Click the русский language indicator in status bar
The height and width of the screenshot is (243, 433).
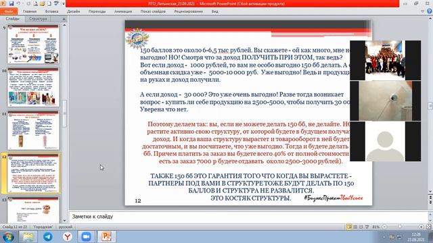click(66, 227)
